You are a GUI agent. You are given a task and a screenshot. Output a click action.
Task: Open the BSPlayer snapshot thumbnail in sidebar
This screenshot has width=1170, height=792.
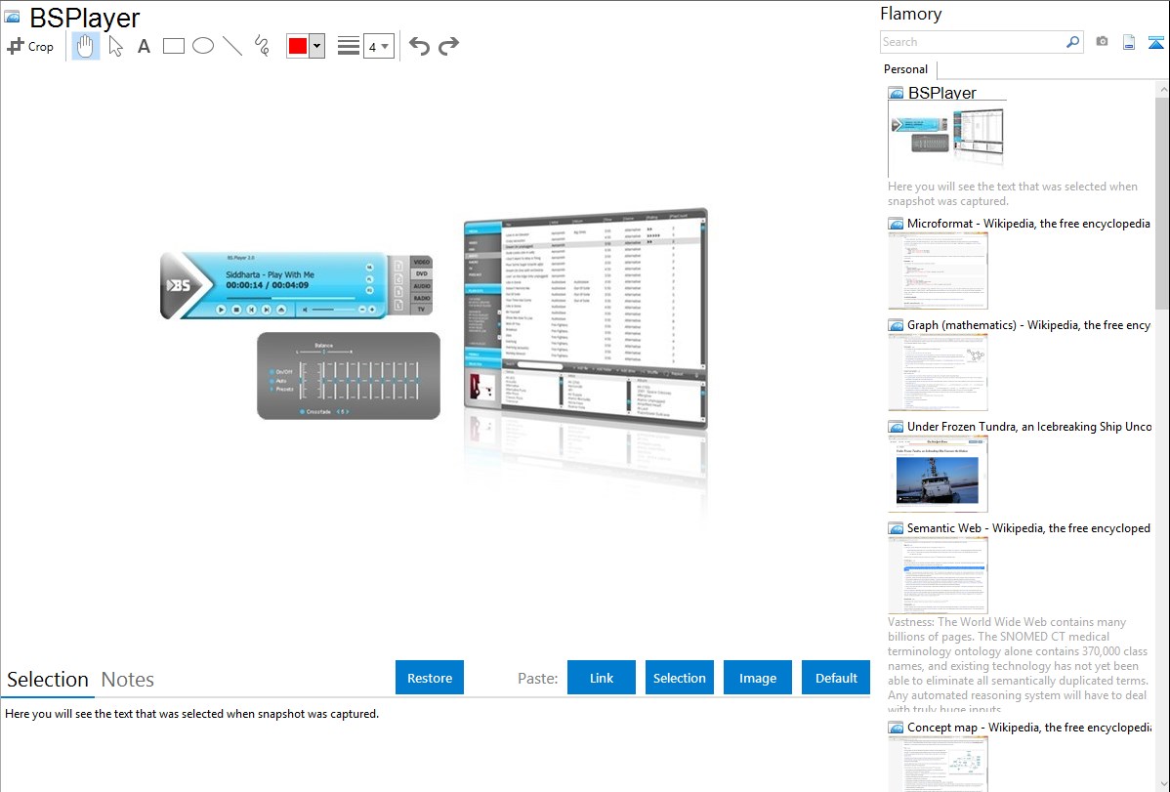(x=947, y=139)
